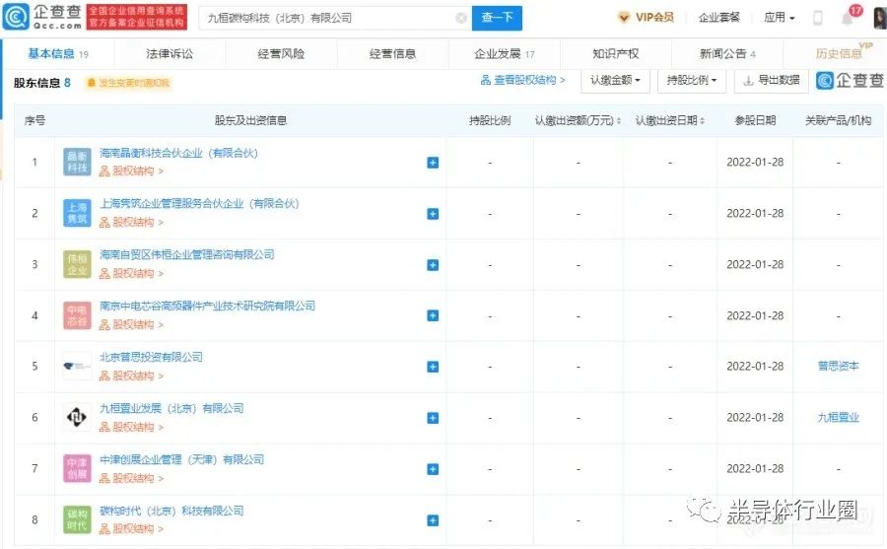Screen dimensions: 887x549
Task: Switch to the 企业发展 tab
Action: pos(504,54)
